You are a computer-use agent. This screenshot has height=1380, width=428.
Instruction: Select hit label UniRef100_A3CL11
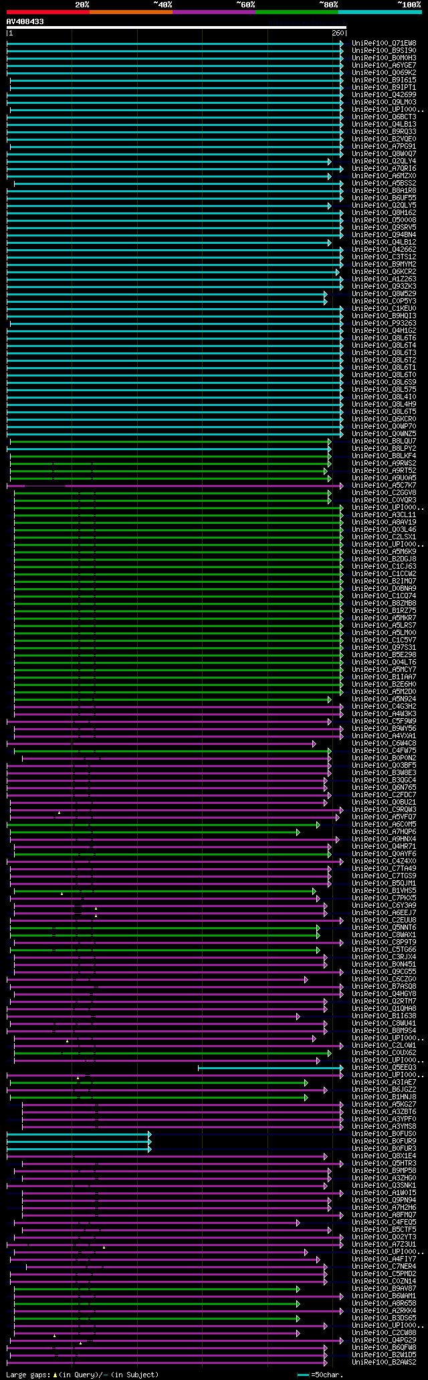[x=384, y=514]
